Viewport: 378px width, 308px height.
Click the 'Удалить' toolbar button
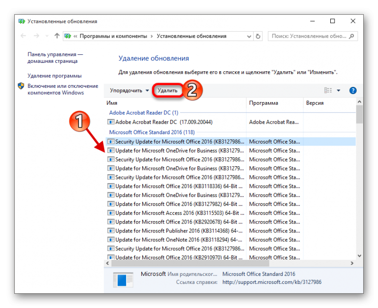[168, 91]
